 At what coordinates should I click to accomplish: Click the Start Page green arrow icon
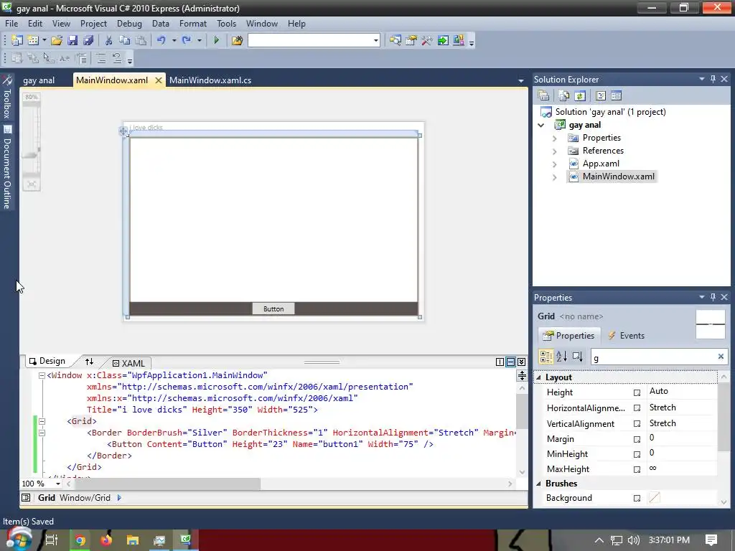click(442, 41)
